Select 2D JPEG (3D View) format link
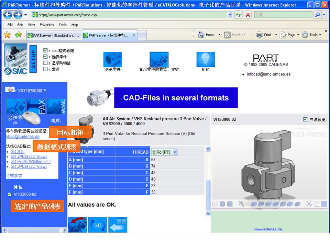This screenshot has height=247, width=330. coord(29,156)
